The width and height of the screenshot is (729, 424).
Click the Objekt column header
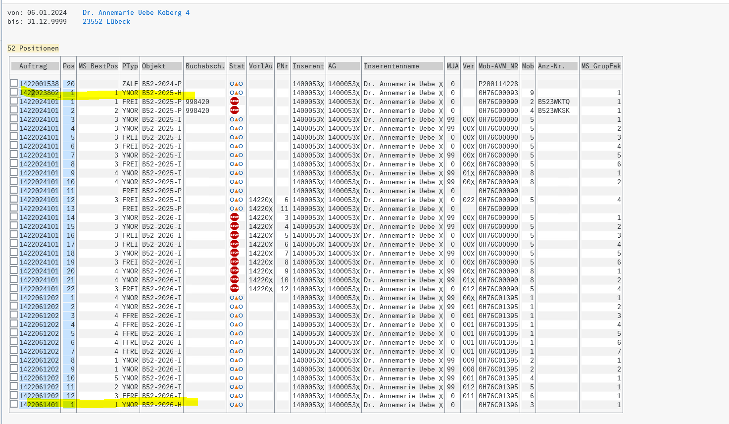pyautogui.click(x=161, y=66)
